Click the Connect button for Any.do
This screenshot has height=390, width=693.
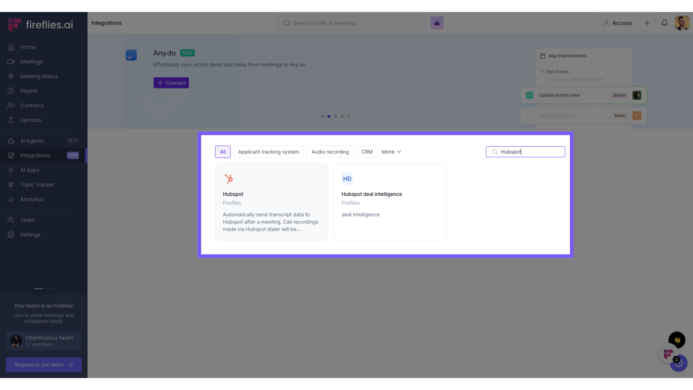point(171,83)
